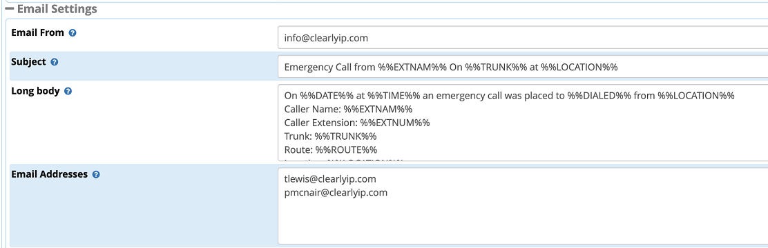
Task: Click the help icon next to Subject
Action: (55, 63)
